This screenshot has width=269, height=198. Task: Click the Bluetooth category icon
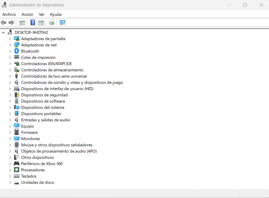[16, 51]
